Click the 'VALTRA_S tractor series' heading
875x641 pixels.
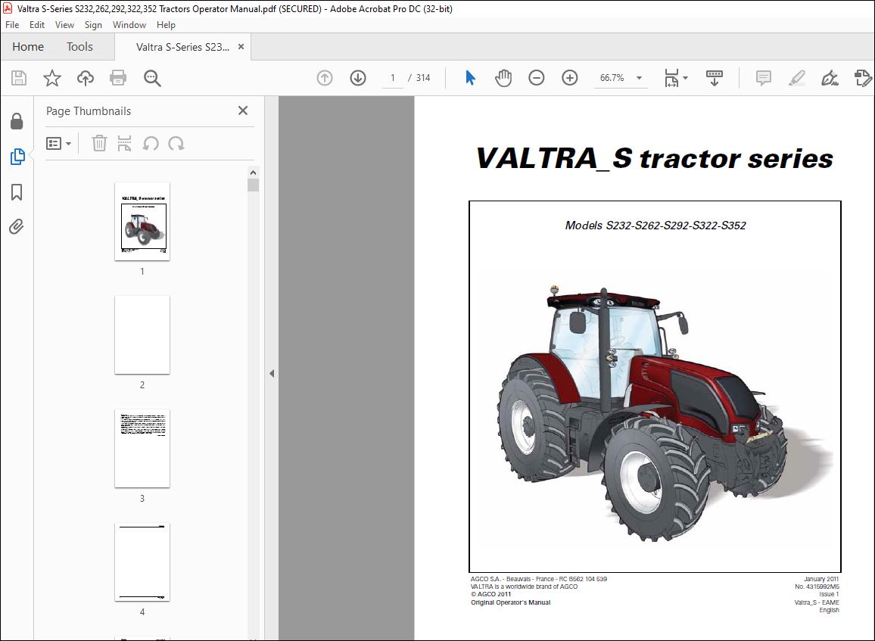pos(655,158)
